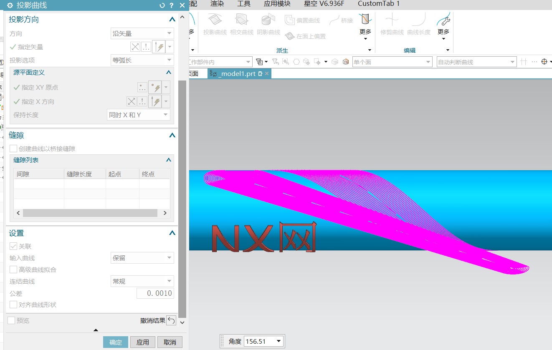
Task: Collapse the 投影方向 section
Action: point(172,20)
